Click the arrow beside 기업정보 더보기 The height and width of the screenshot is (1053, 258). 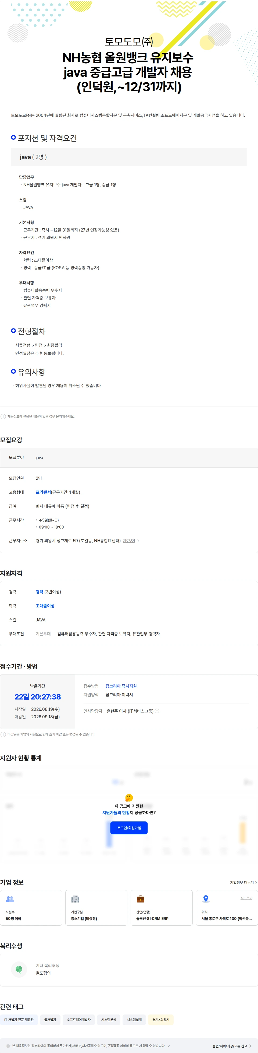coord(256,883)
